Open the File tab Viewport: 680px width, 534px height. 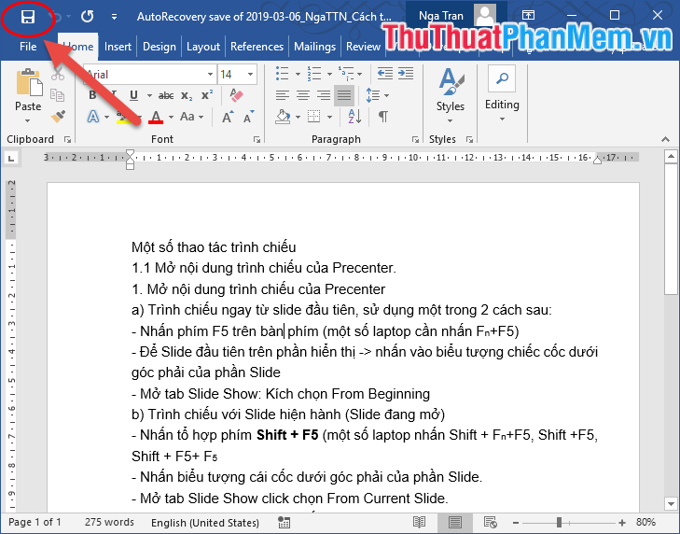tap(28, 47)
